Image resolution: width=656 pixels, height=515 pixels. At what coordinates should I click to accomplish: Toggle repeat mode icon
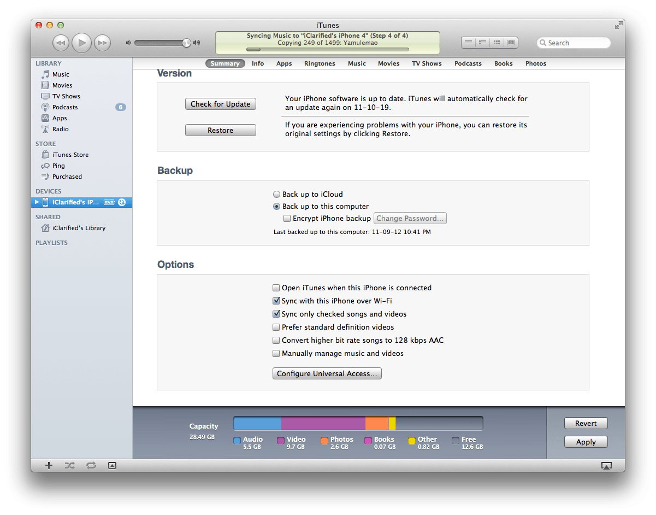91,465
